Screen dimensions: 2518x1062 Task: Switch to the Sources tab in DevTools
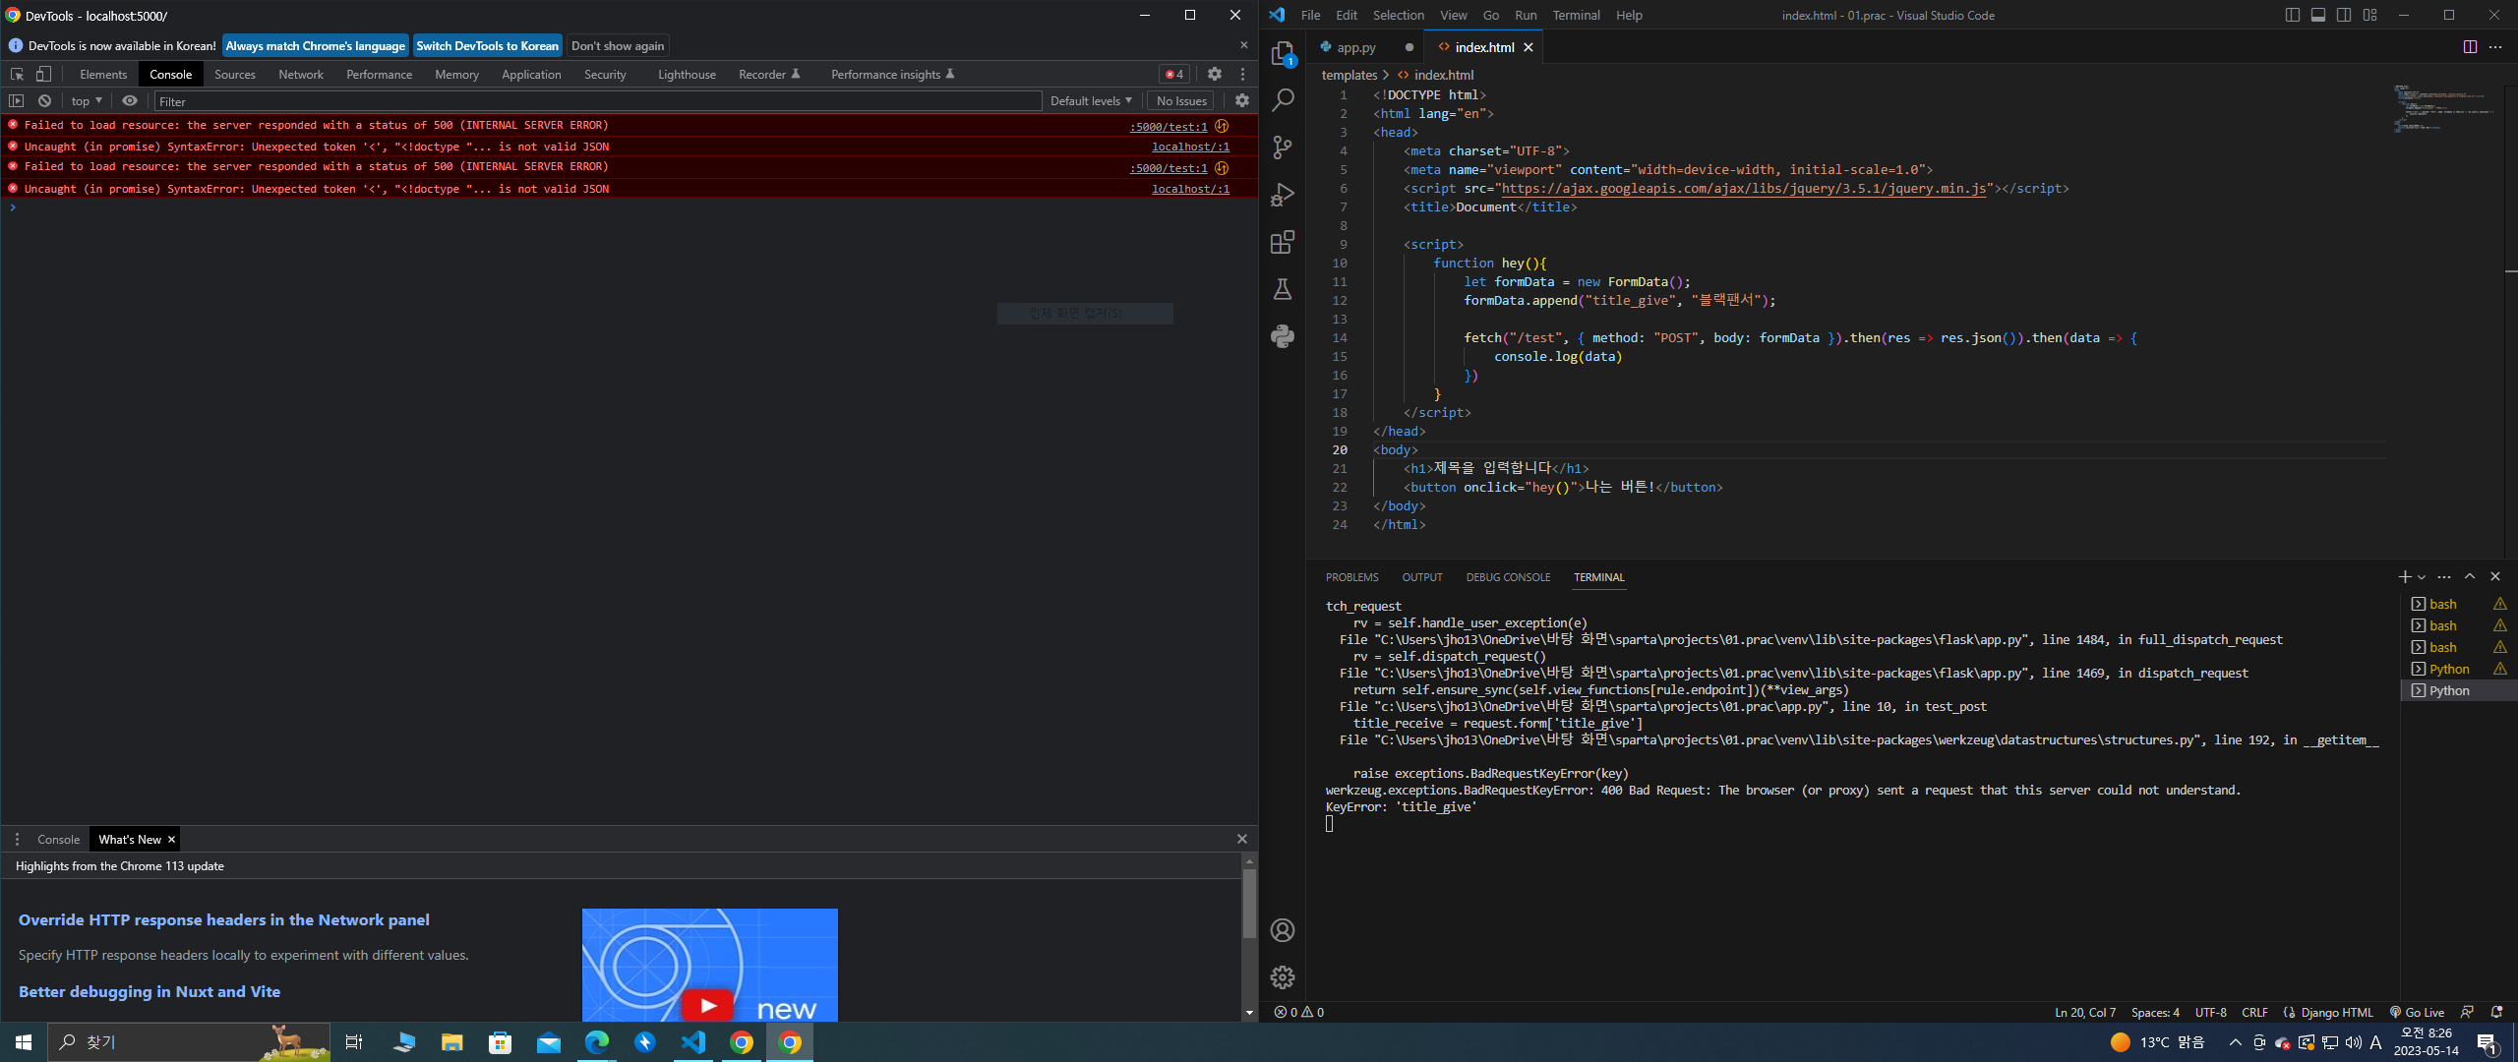(235, 74)
